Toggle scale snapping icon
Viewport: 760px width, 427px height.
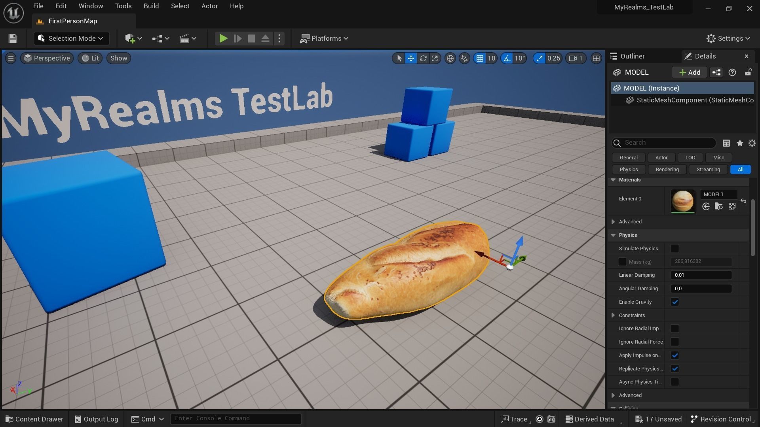(x=539, y=58)
